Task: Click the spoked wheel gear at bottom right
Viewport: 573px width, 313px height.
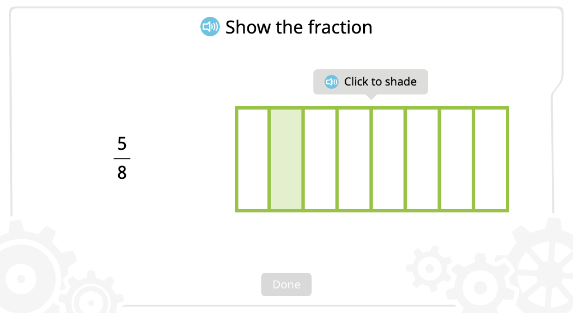Action: pyautogui.click(x=544, y=266)
